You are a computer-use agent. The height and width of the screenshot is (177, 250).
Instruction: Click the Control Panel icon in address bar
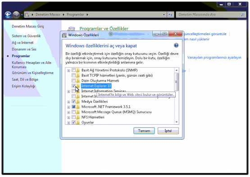point(27,15)
